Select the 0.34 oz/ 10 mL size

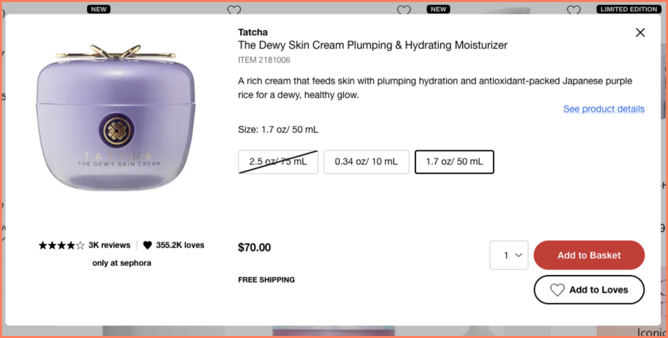(366, 162)
